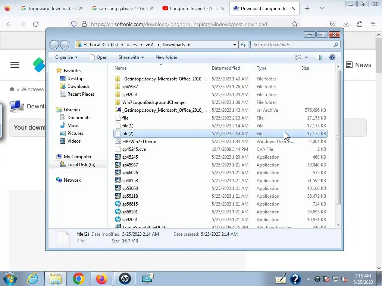Toggle the preview pane button

pos(319,57)
